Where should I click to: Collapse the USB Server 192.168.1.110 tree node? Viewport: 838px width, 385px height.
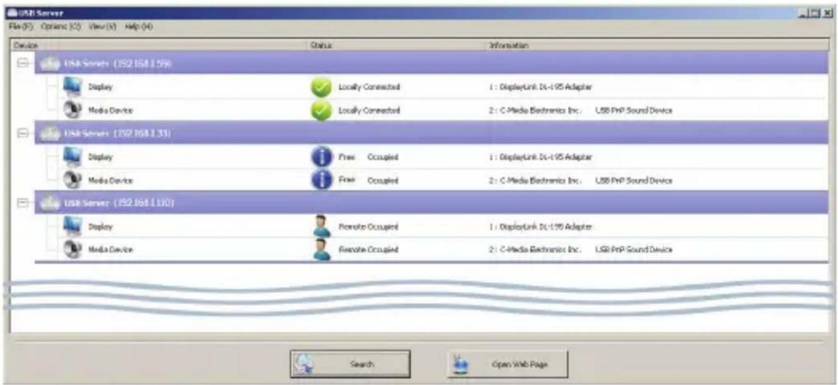tap(22, 202)
